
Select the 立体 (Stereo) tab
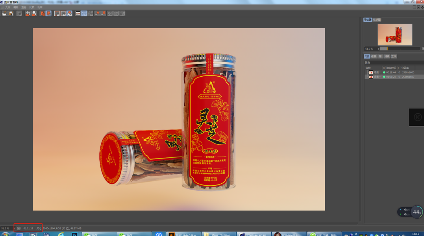tap(394, 56)
